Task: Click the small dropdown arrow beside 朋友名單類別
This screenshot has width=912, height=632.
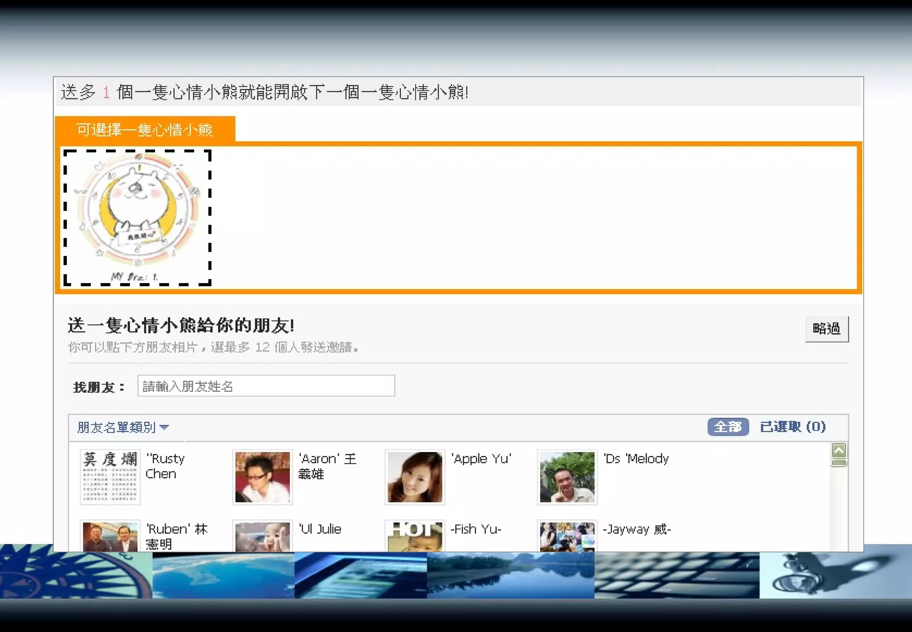Action: (164, 427)
